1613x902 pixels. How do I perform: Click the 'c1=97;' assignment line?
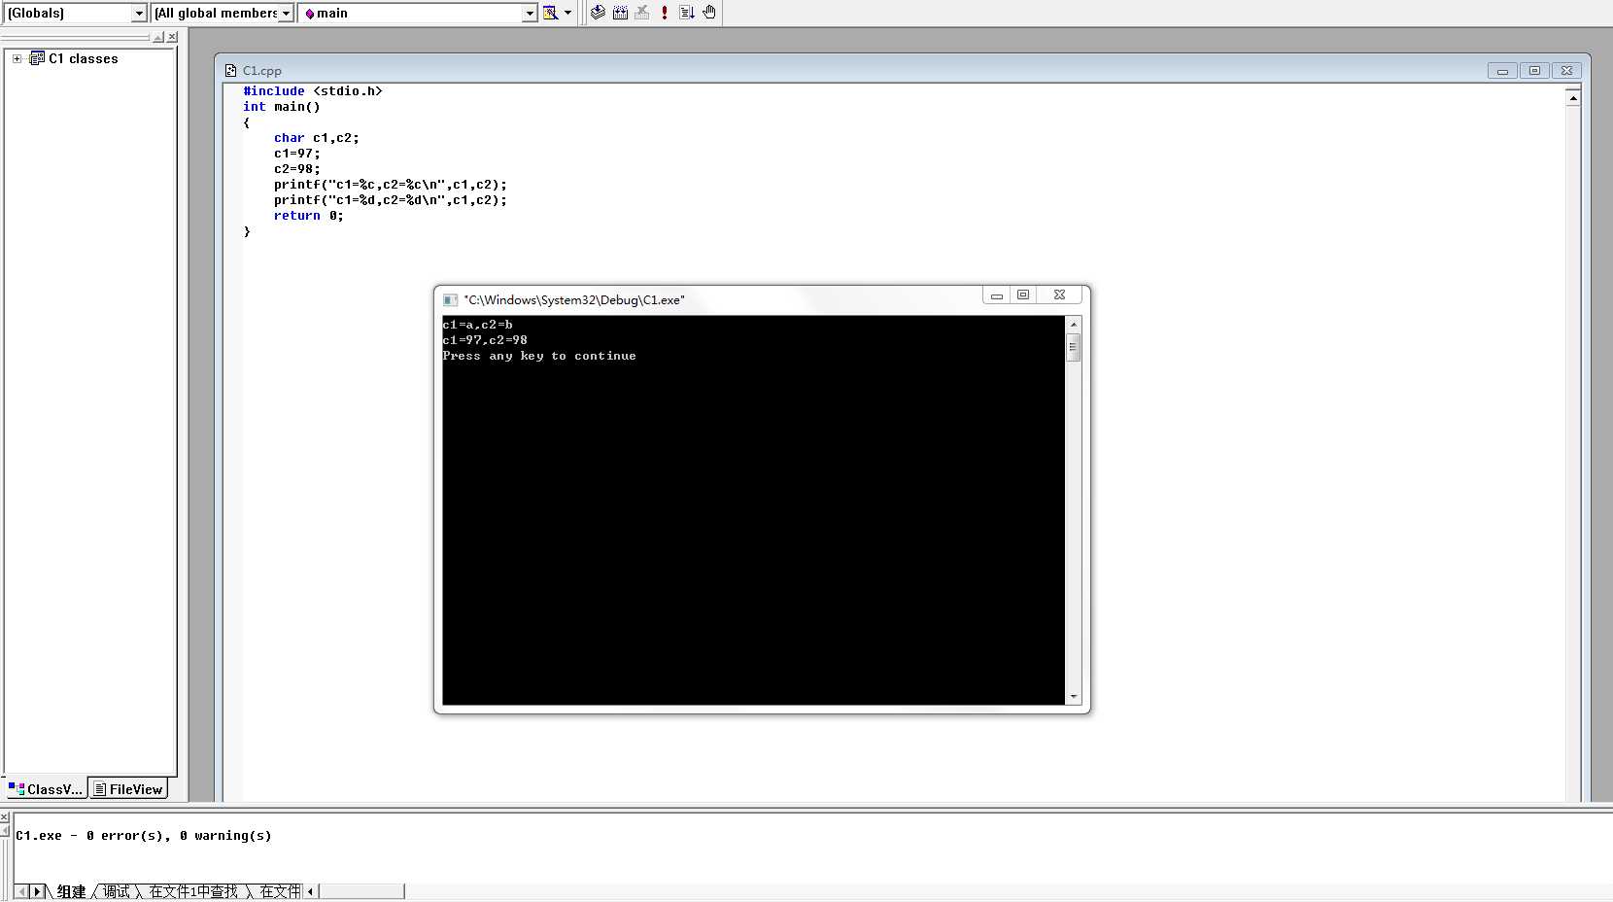coord(296,154)
